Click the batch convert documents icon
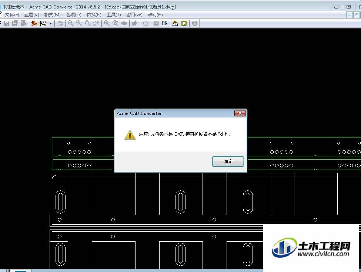 [x=43, y=23]
